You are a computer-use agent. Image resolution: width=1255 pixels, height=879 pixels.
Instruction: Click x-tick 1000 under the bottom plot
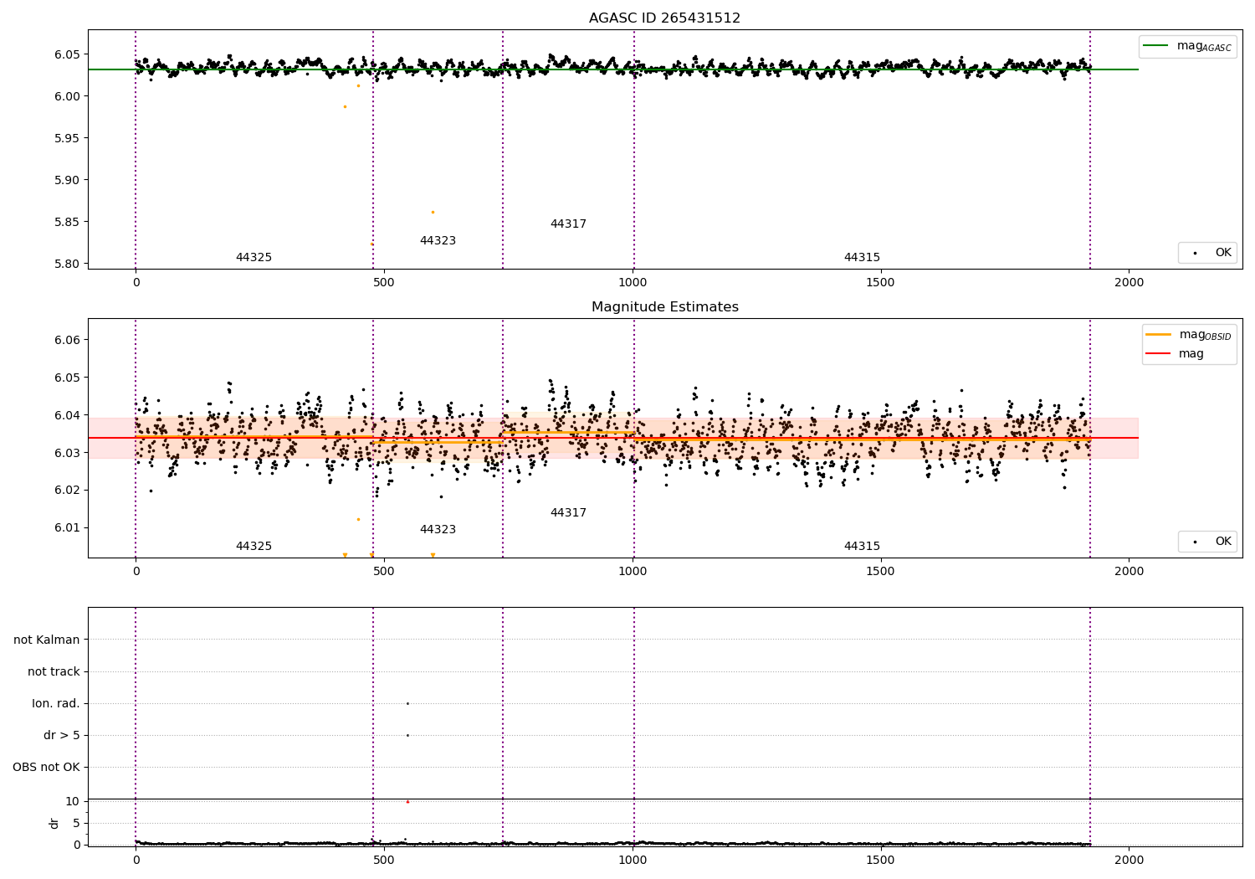pos(633,861)
